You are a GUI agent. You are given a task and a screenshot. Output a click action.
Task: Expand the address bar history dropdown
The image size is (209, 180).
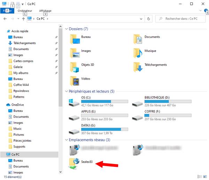(x=141, y=19)
